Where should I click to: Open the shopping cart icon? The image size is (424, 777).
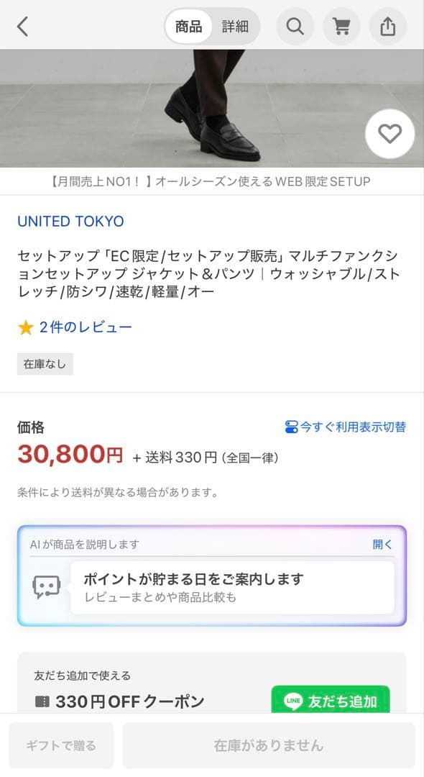[341, 26]
